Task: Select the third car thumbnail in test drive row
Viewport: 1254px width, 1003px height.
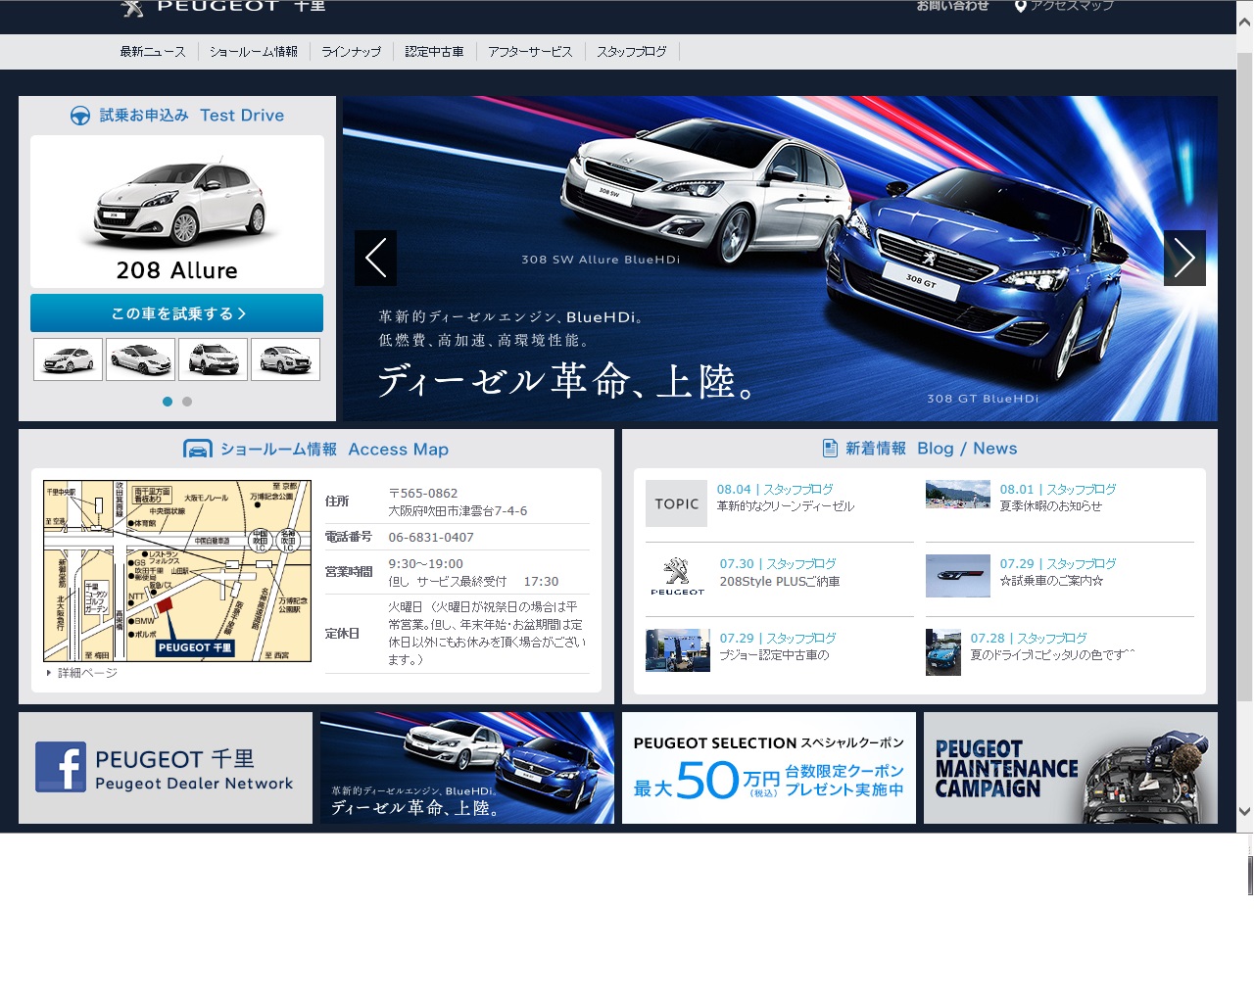Action: (213, 358)
